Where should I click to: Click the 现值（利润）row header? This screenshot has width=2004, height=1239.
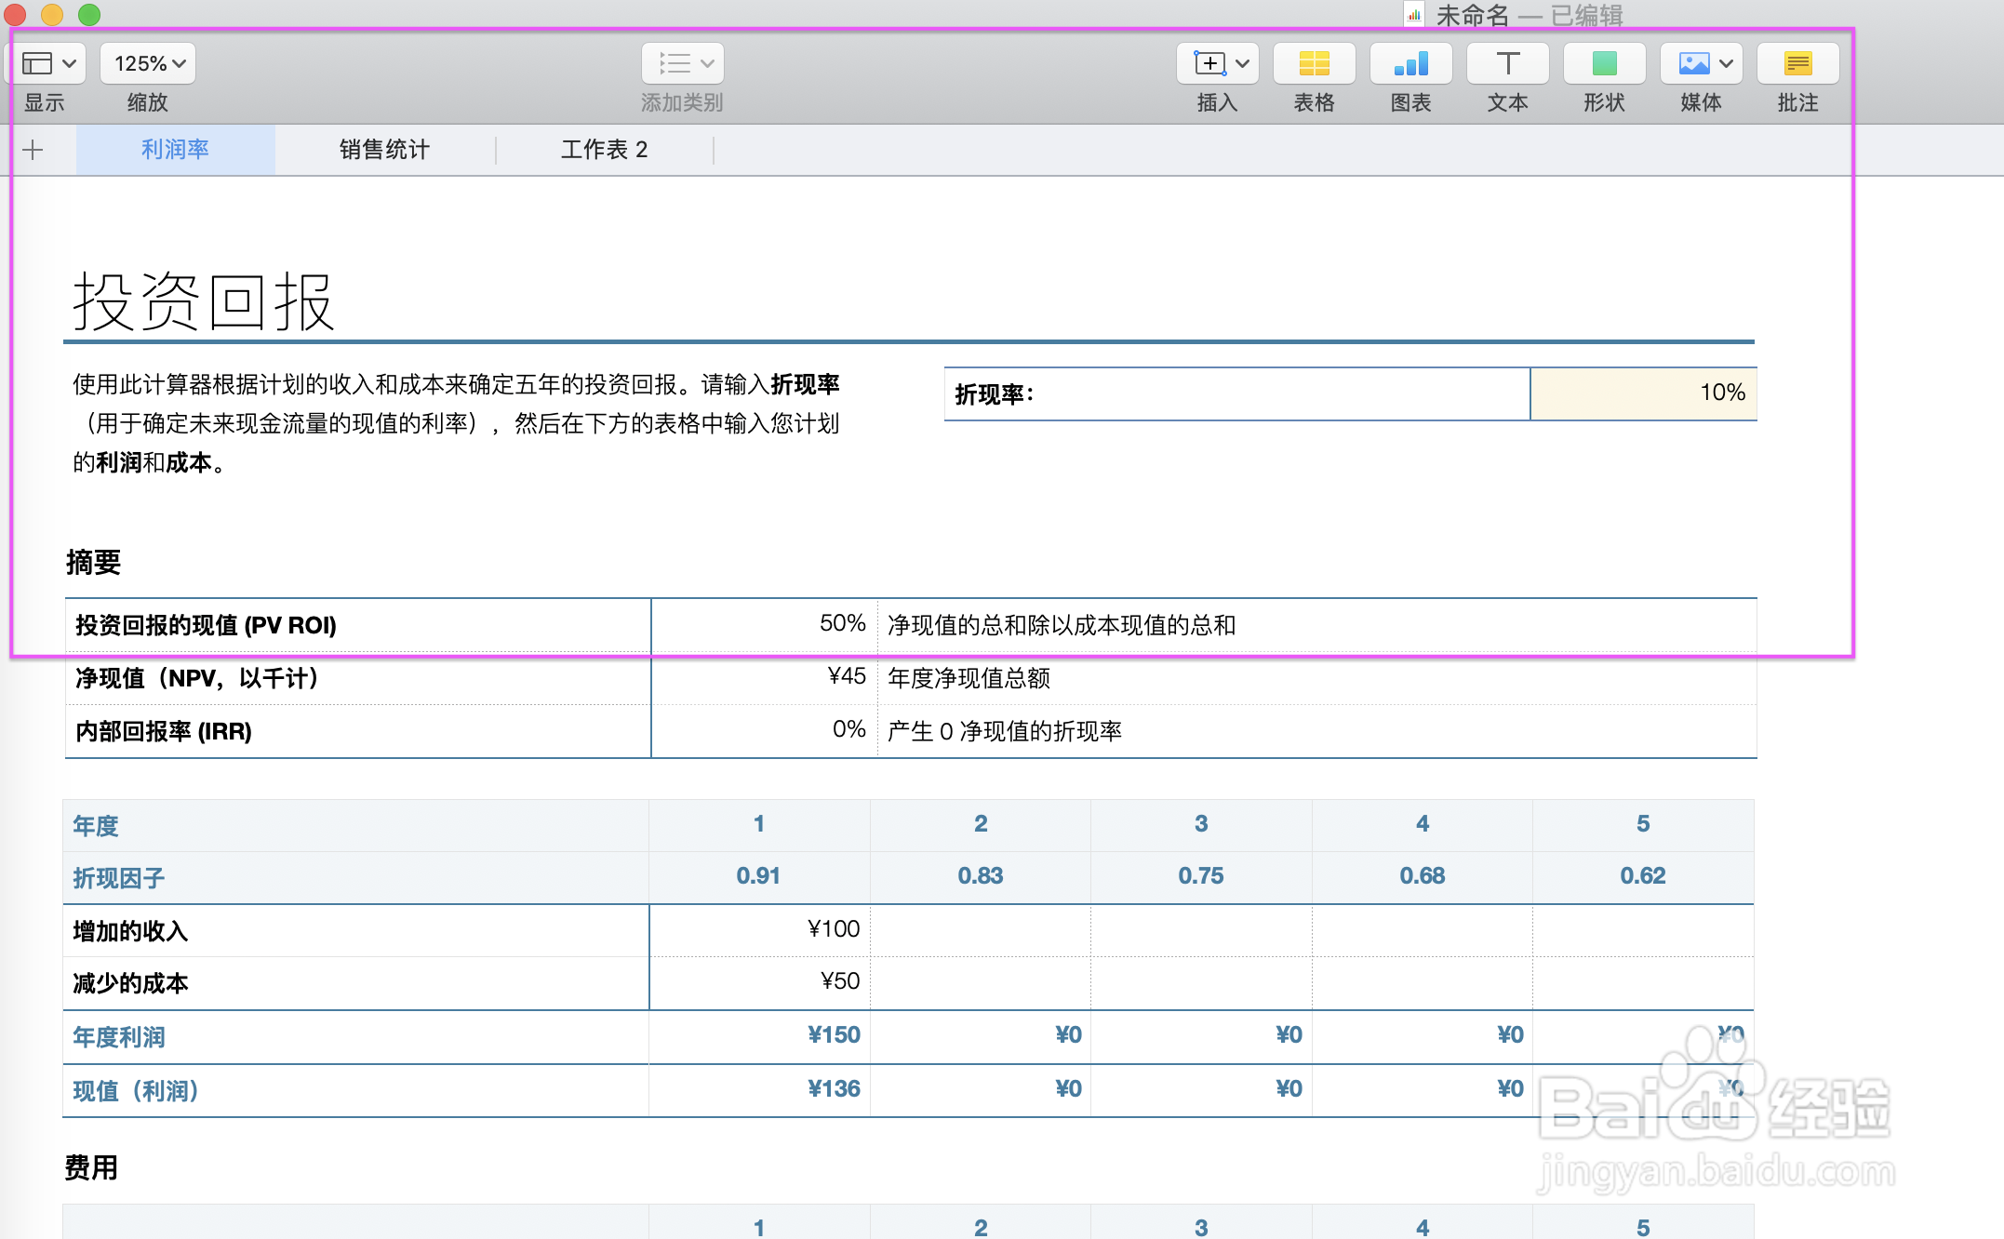tap(355, 1089)
